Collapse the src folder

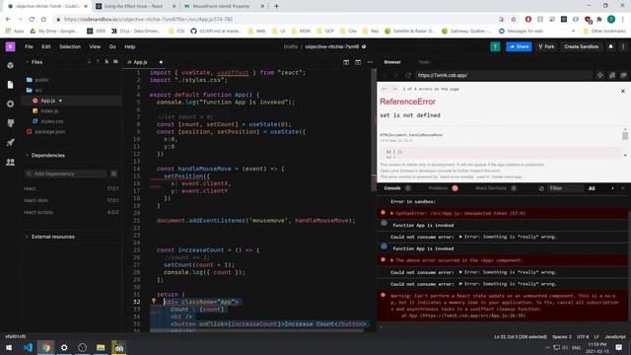pos(37,90)
